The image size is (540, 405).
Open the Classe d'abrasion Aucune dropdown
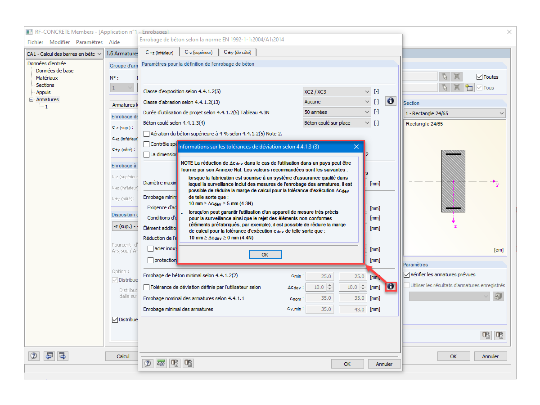point(337,102)
